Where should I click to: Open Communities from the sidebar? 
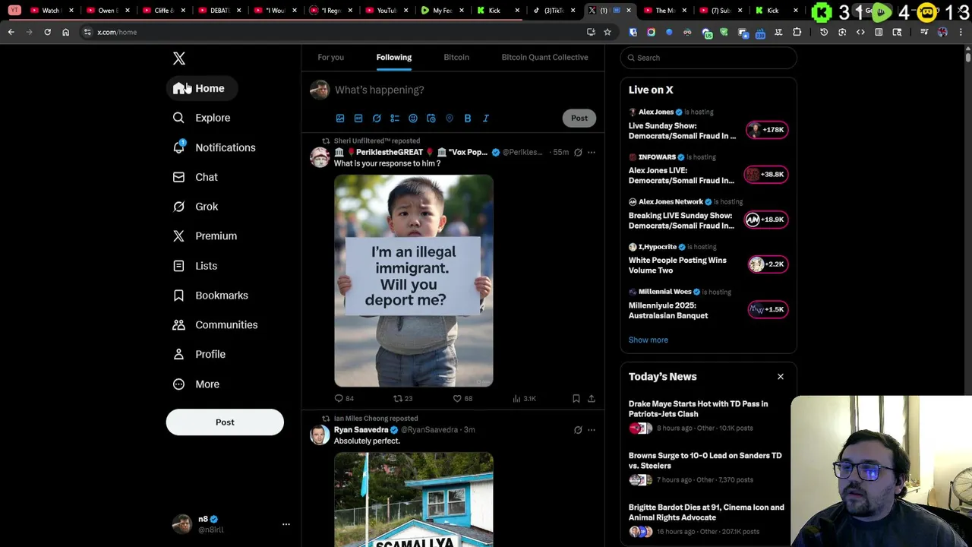point(216,325)
